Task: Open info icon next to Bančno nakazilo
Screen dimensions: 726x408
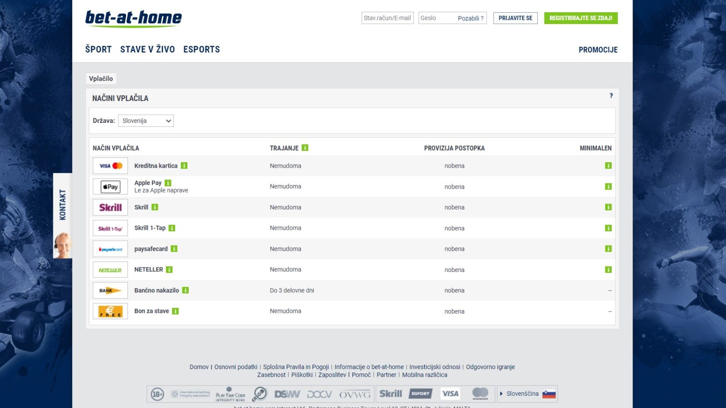Action: click(186, 290)
